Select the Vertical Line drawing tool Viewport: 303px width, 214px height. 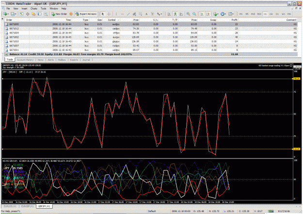pyautogui.click(x=116, y=14)
